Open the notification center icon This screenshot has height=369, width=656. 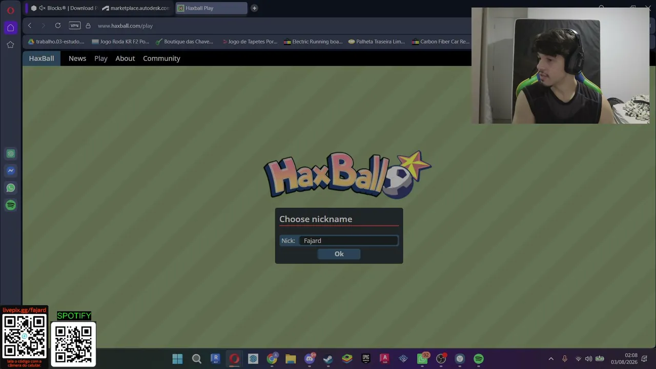pos(644,359)
